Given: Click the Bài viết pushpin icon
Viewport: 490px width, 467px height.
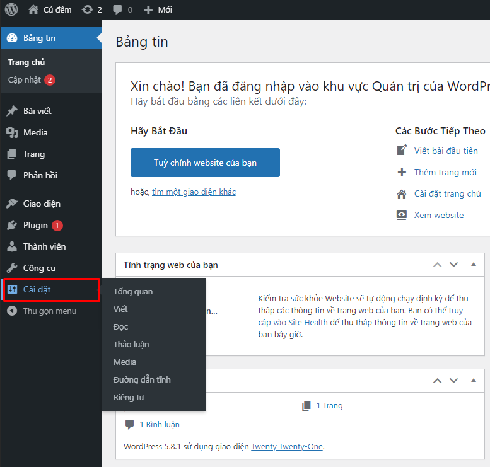Looking at the screenshot, I should tap(12, 111).
